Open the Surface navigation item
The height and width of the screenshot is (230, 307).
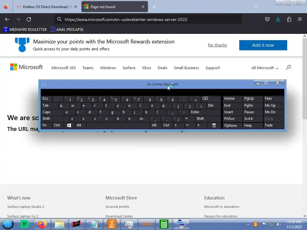pyautogui.click(x=129, y=68)
